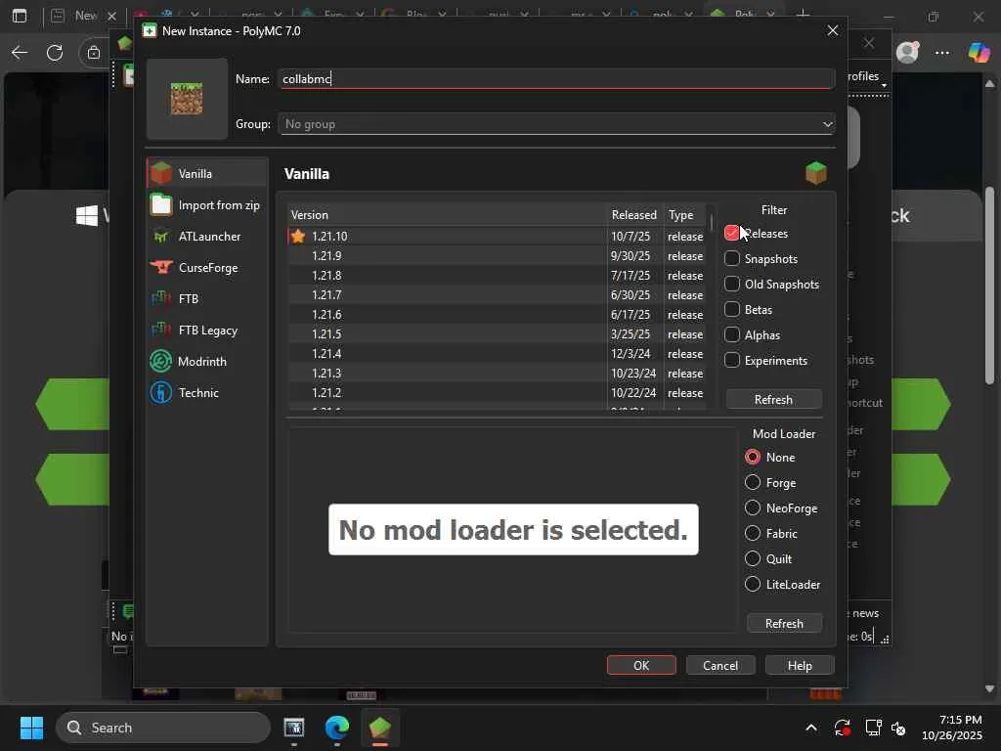Click PolyMC icon in the taskbar
This screenshot has height=751, width=1001.
click(x=380, y=728)
